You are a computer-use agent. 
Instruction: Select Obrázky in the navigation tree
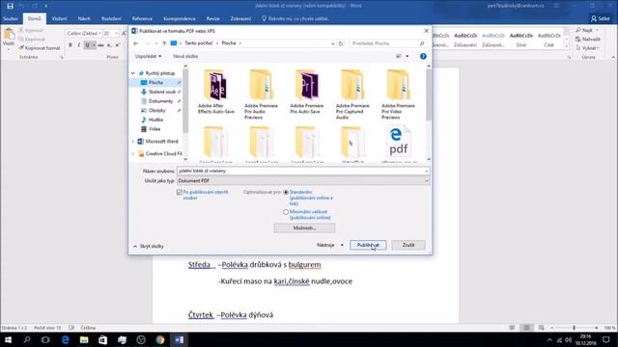point(157,111)
